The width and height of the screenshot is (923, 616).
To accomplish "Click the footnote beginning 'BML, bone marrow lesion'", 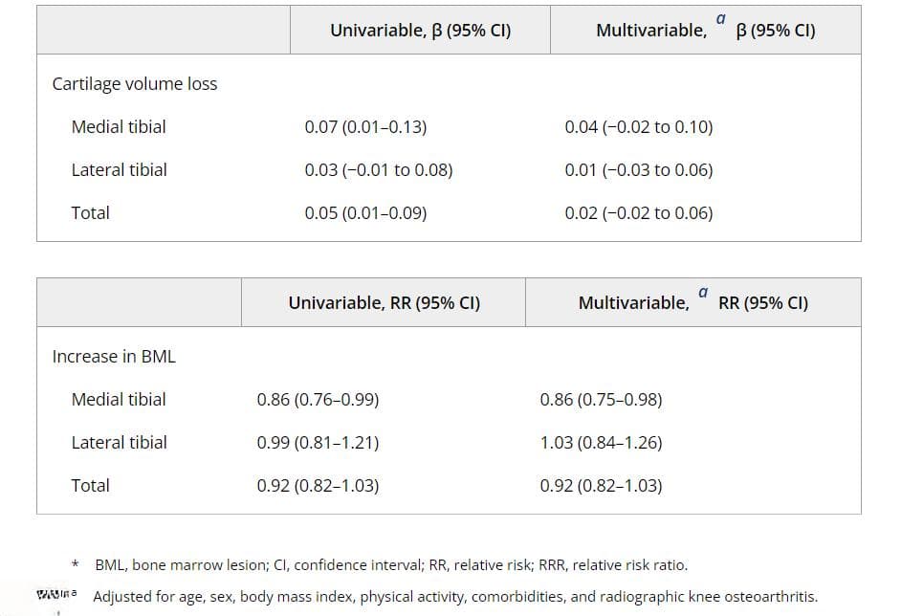I will coord(391,565).
